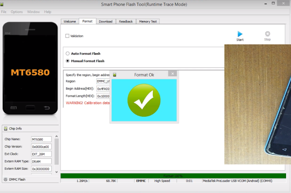Switch to the Download tab
Viewport: 291px width, 193px height.
pos(105,21)
